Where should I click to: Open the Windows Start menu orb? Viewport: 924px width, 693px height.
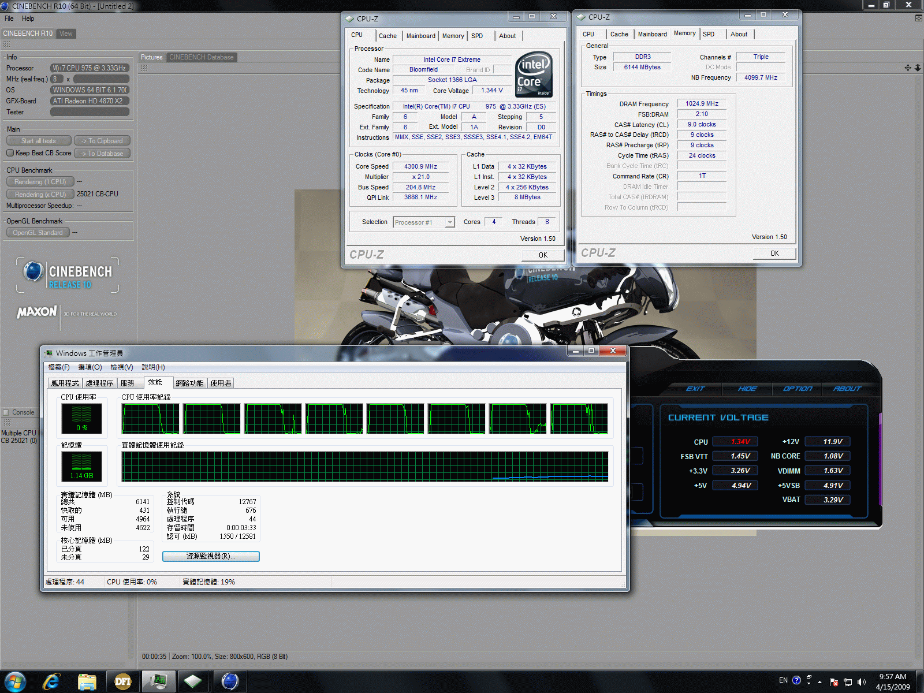(14, 681)
